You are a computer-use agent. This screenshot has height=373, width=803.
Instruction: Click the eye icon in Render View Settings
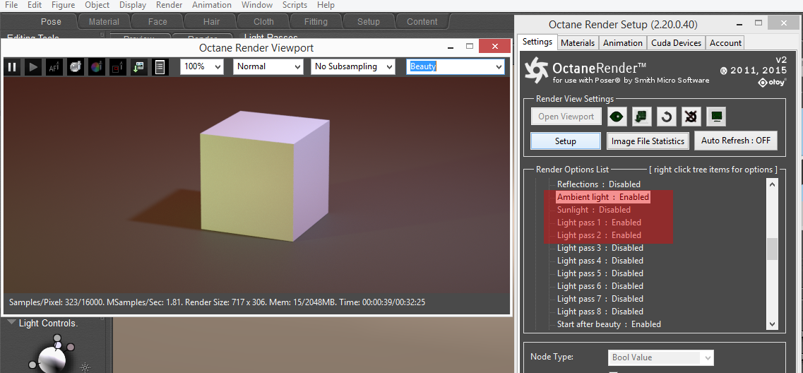(x=617, y=117)
